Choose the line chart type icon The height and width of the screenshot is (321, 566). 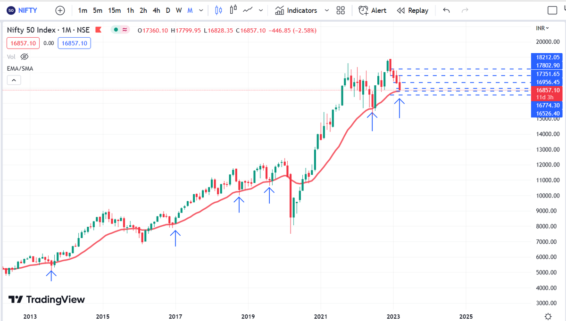[248, 10]
